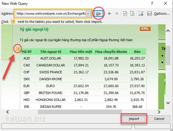
Task: Click the horizontal scrollbar thumb
Action: click(80, 112)
